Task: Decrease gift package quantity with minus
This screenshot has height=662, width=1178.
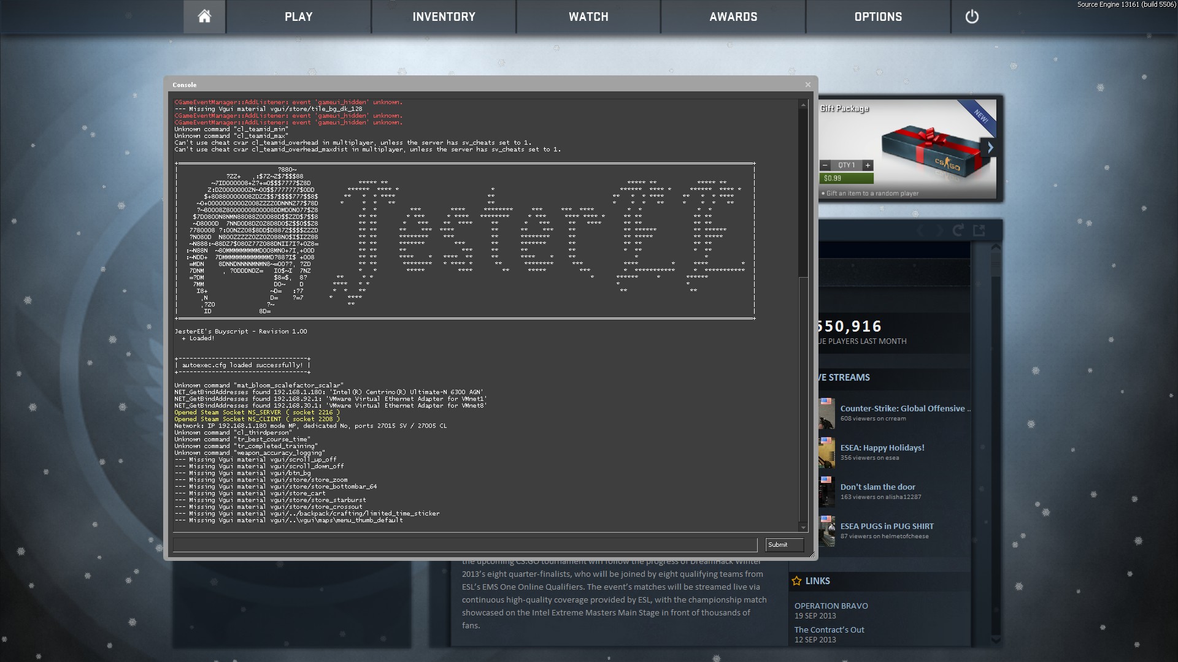Action: coord(825,165)
